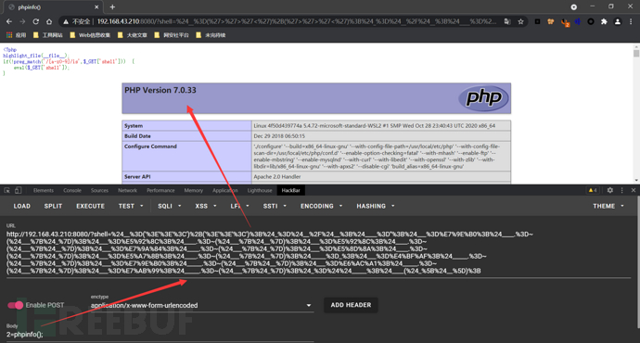
Task: Click the PHP logo on the page
Action: pos(483,98)
